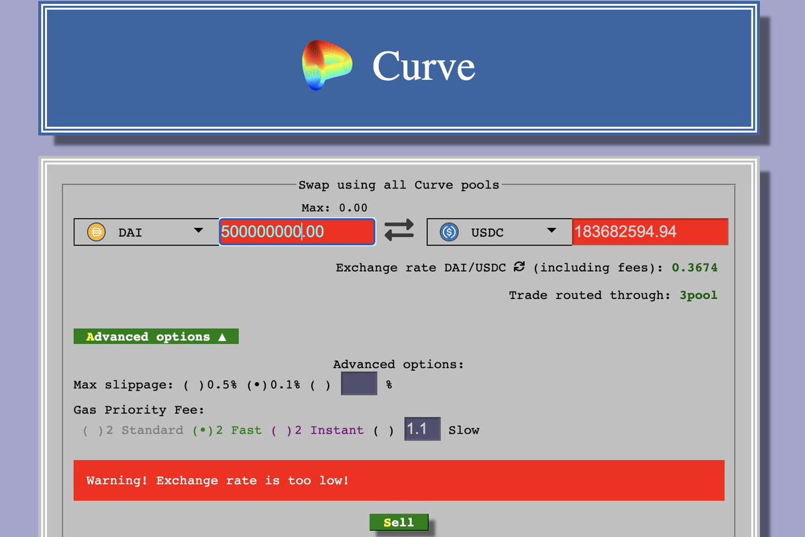Image resolution: width=805 pixels, height=537 pixels.
Task: Open the USDC token dropdown
Action: [x=499, y=232]
